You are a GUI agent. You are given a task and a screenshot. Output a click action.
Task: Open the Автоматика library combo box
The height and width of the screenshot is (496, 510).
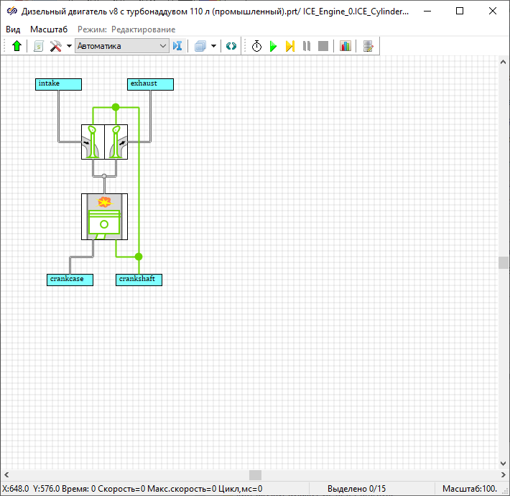pyautogui.click(x=121, y=46)
